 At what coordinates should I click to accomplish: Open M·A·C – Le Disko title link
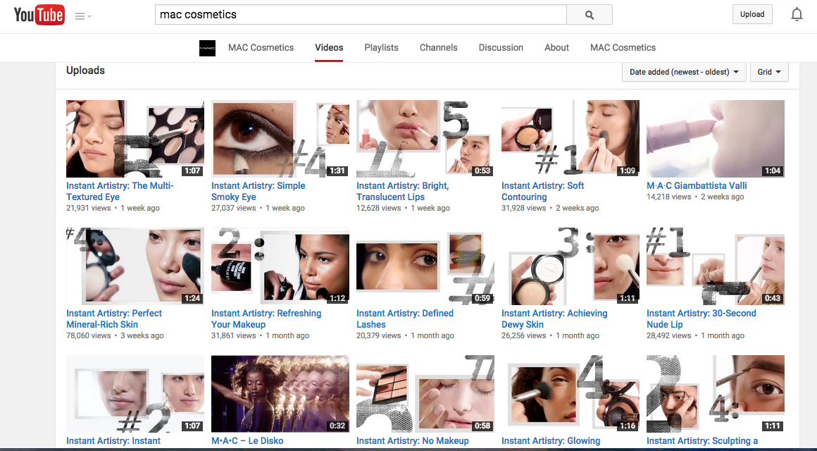(x=247, y=440)
